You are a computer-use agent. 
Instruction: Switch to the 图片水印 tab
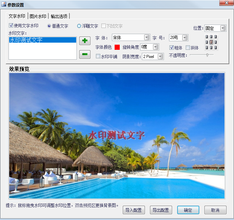coord(38,16)
